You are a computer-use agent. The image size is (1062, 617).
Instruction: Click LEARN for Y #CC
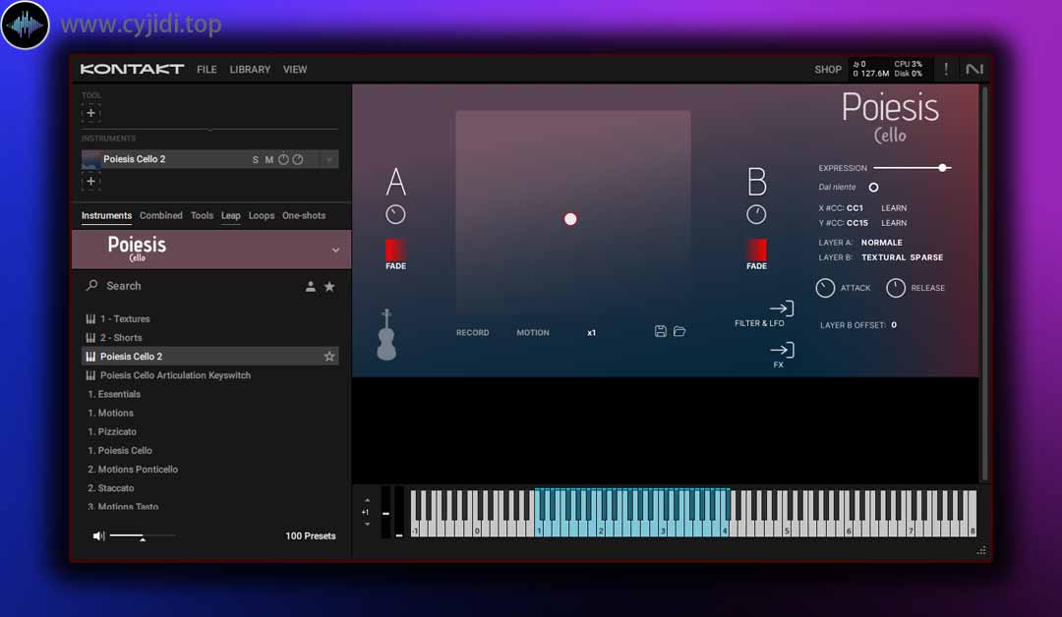click(894, 223)
